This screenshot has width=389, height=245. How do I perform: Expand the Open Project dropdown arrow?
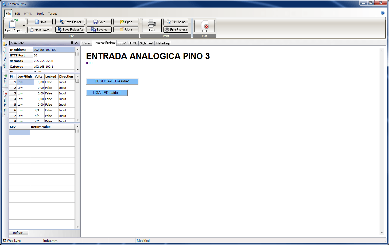(24, 26)
